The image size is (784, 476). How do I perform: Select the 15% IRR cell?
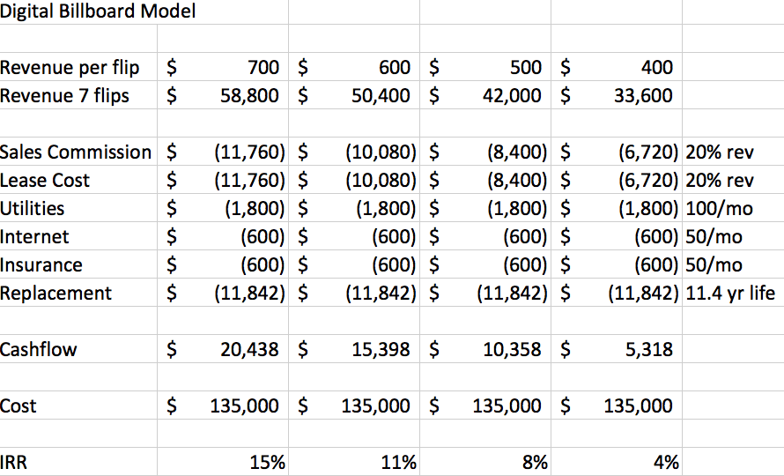(223, 462)
